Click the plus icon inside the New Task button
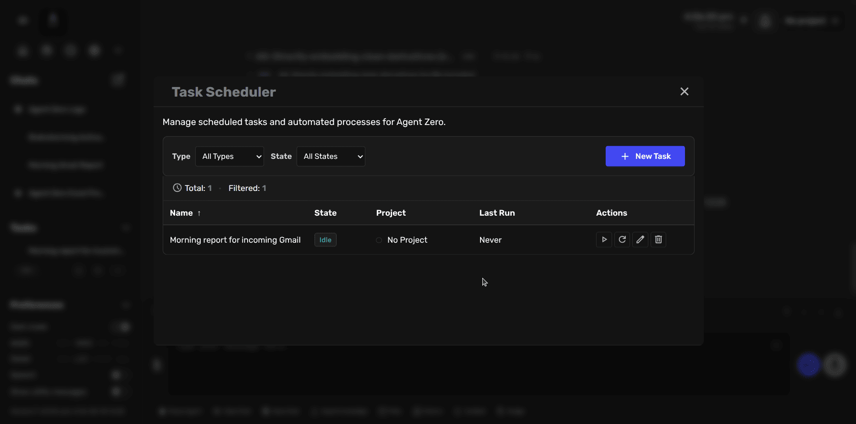Screen dimensions: 856x424 [x=625, y=156]
